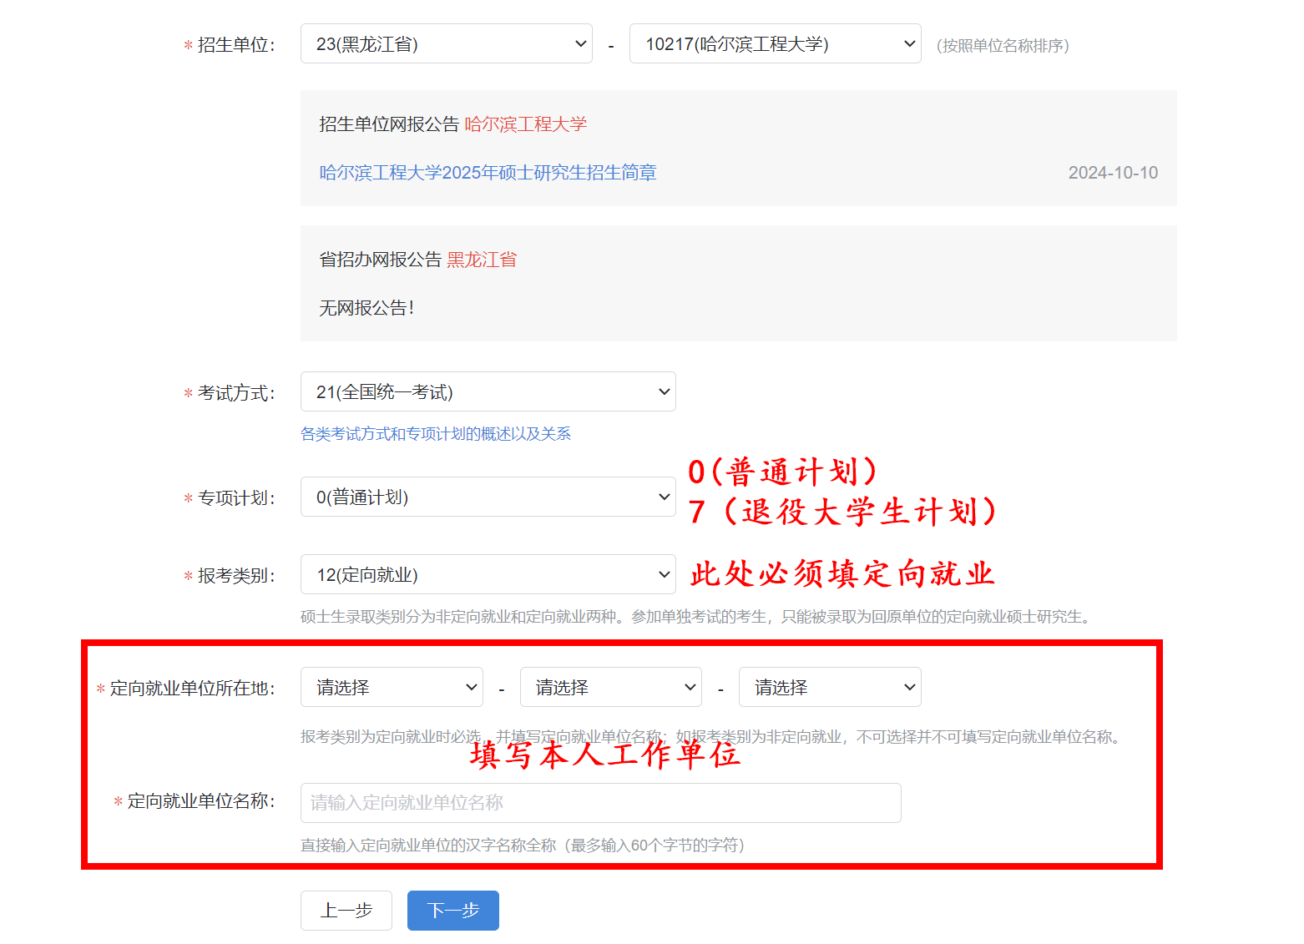Go back with the 上一步 button
Screen dimensions: 1304x944
(346, 911)
